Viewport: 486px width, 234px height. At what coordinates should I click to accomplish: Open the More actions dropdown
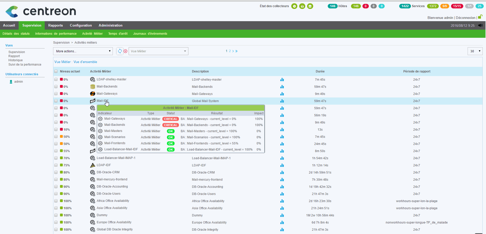click(83, 51)
